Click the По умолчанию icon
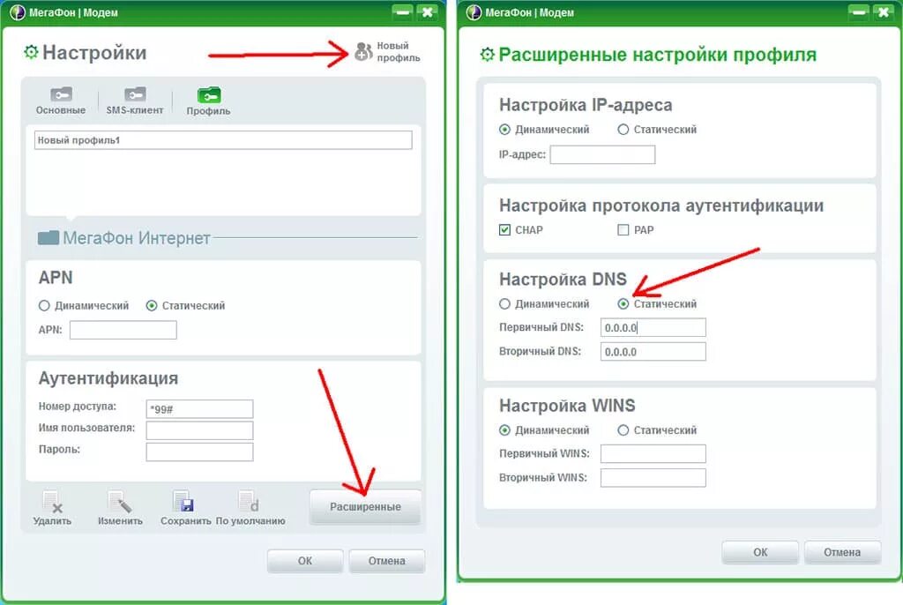 [250, 502]
